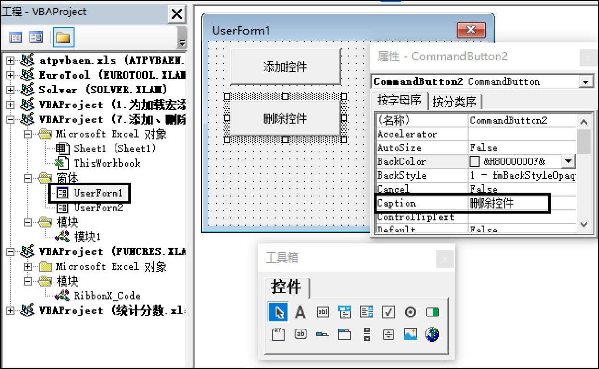The width and height of the screenshot is (599, 369).
Task: Open BackColor value dropdown arrow
Action: coord(568,162)
